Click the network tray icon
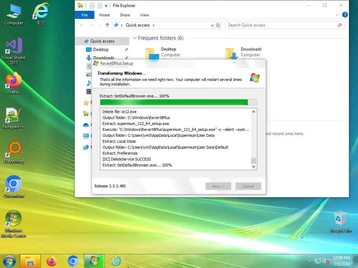Image resolution: width=358 pixels, height=268 pixels. tap(317, 261)
